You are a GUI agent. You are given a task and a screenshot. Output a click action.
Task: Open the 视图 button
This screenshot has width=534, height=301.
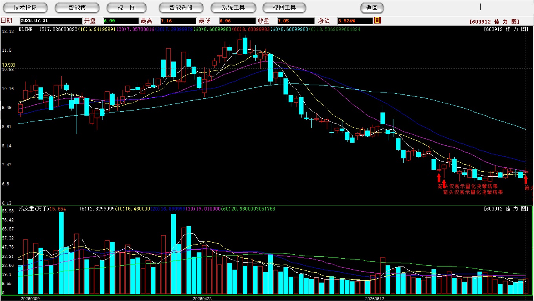(126, 7)
